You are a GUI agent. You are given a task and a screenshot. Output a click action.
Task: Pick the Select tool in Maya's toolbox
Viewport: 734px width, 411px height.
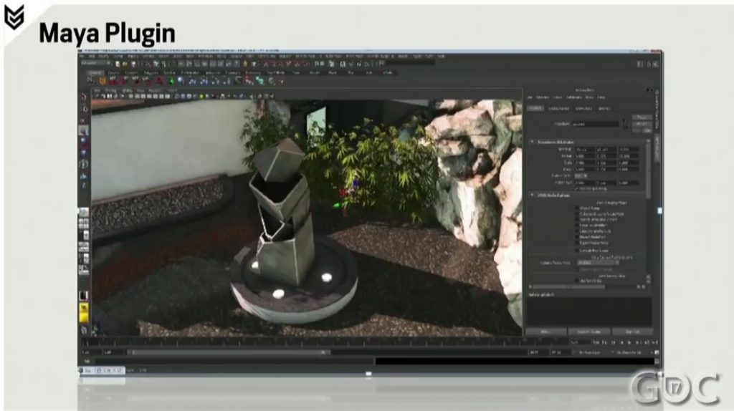click(84, 97)
